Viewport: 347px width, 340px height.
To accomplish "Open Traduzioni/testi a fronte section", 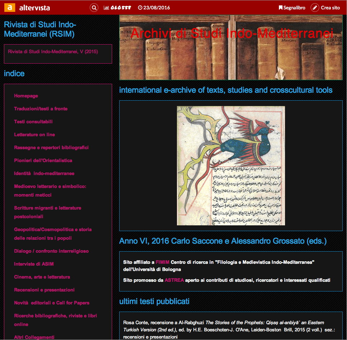I will (41, 109).
